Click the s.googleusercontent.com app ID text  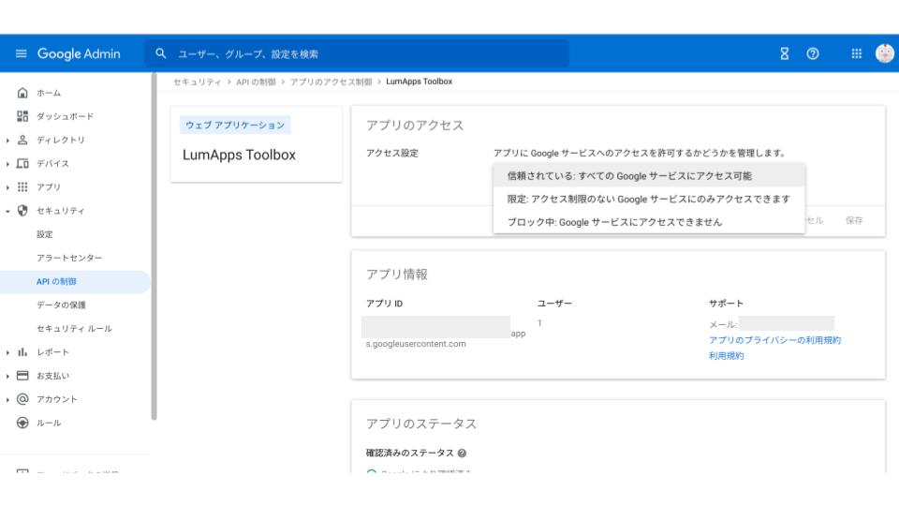coord(416,344)
